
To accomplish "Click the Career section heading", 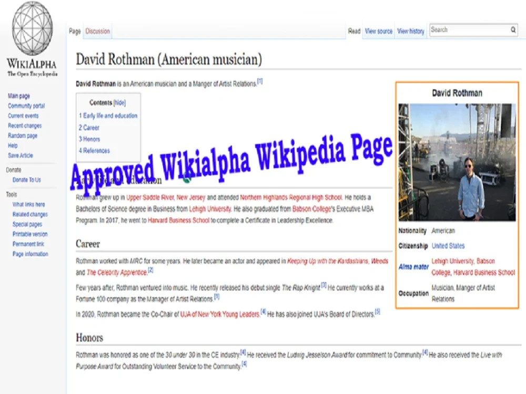I will [x=88, y=244].
